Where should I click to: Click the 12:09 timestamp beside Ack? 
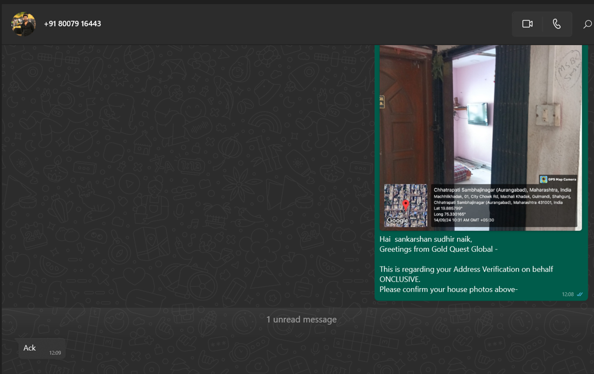click(x=55, y=353)
